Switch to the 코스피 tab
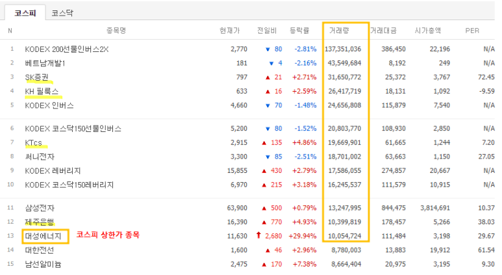The width and height of the screenshot is (502, 275). point(25,13)
